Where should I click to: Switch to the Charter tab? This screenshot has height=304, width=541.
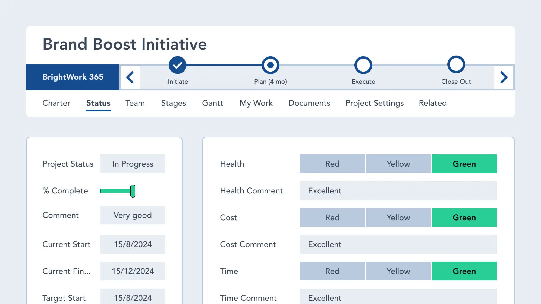coord(56,103)
